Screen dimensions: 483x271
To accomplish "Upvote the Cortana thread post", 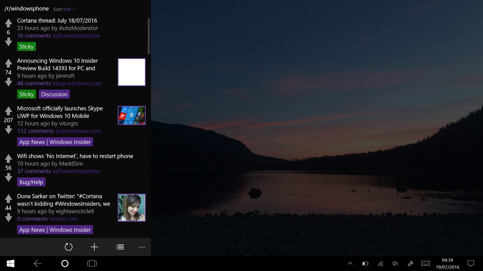I will coord(8,23).
